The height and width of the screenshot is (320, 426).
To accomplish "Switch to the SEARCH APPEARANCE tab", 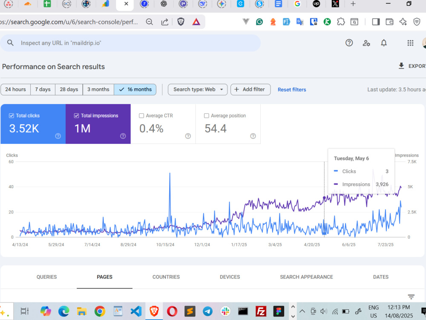I will [x=306, y=277].
